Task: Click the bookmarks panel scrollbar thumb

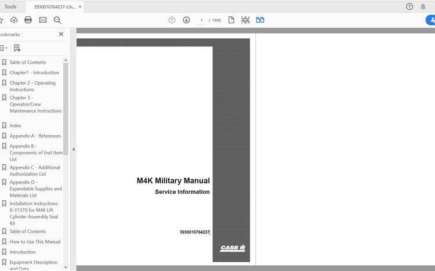Action: (x=66, y=109)
